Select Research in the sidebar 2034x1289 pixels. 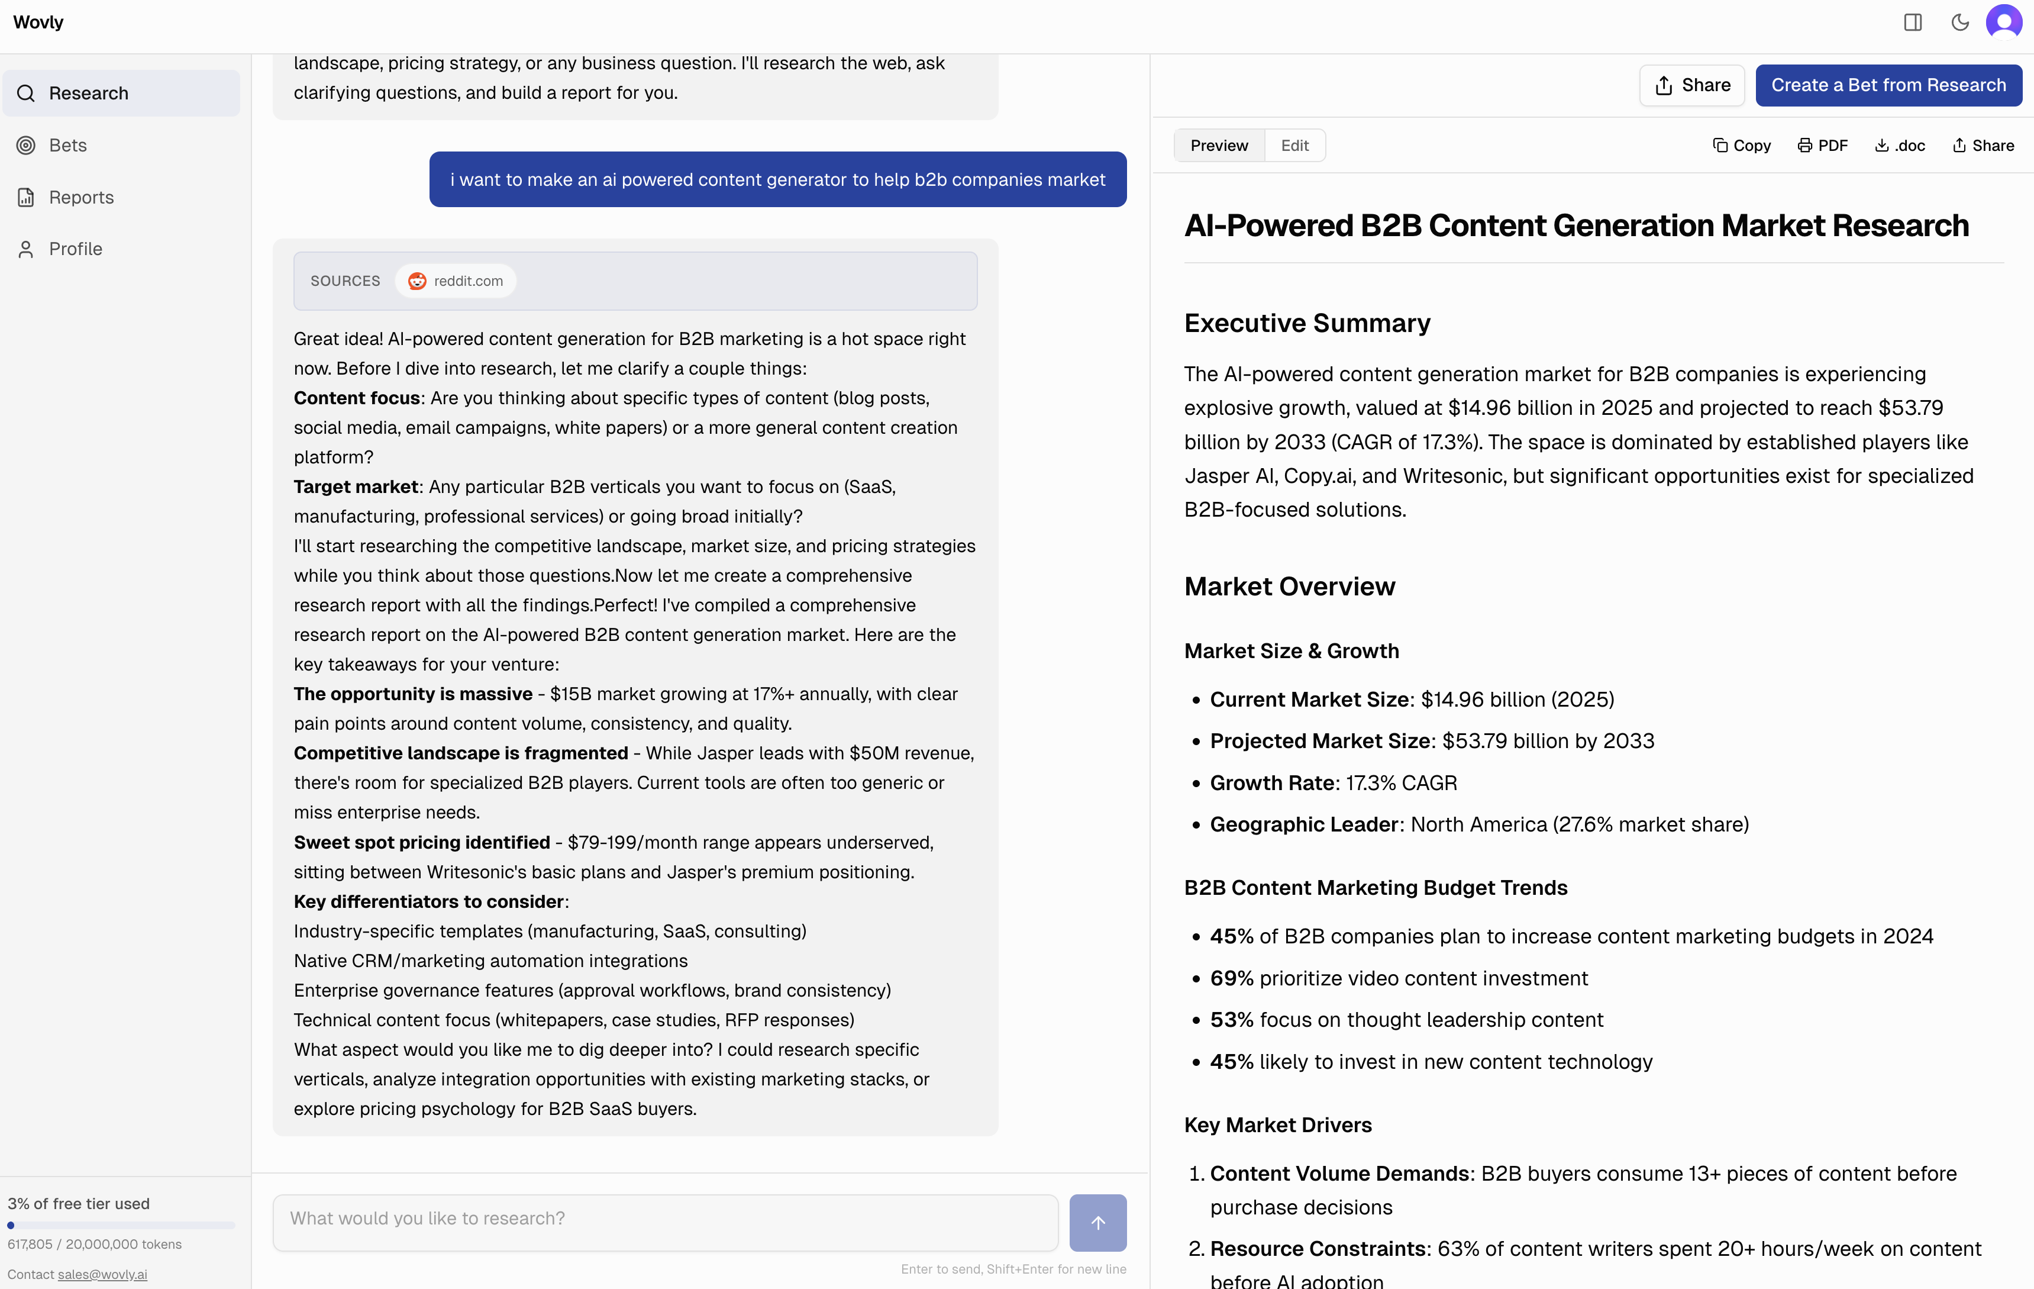click(x=88, y=93)
